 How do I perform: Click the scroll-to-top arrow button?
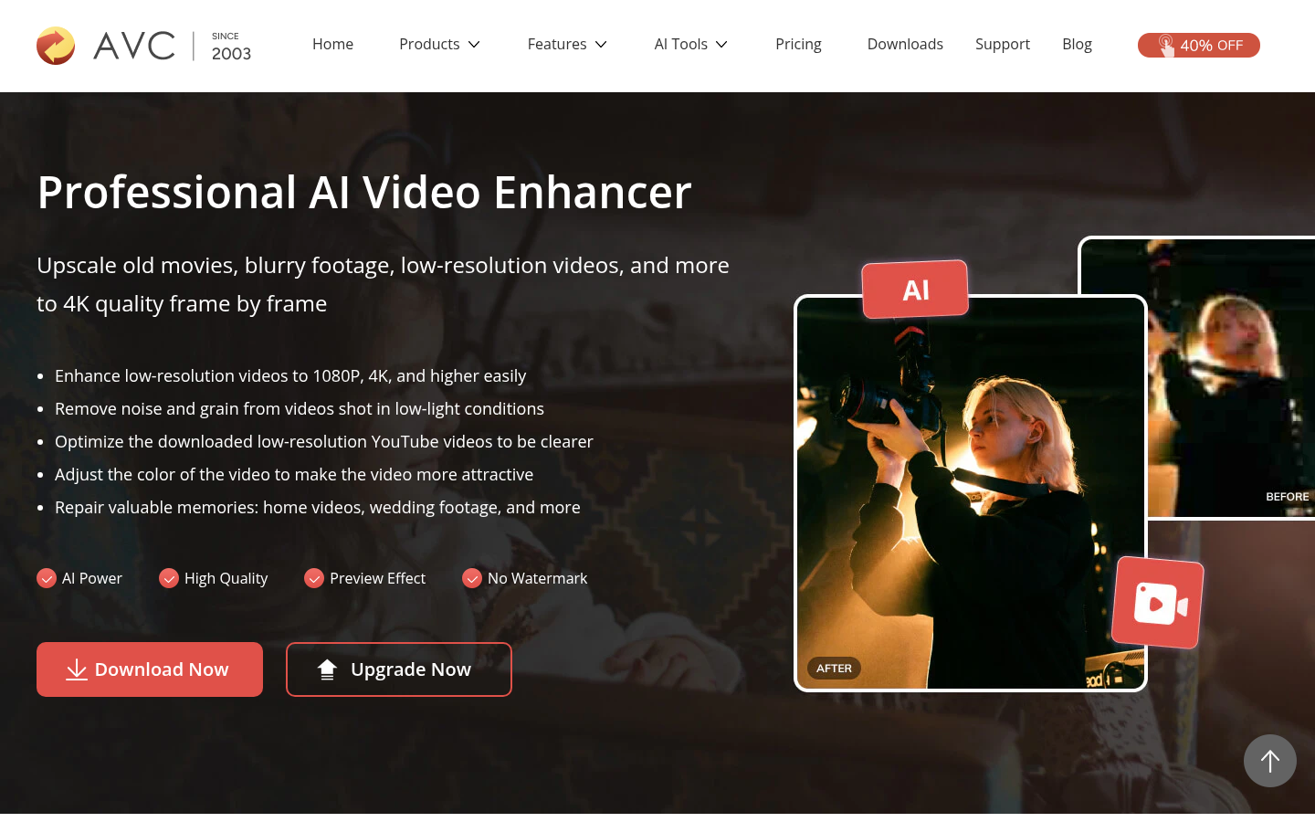pyautogui.click(x=1270, y=761)
